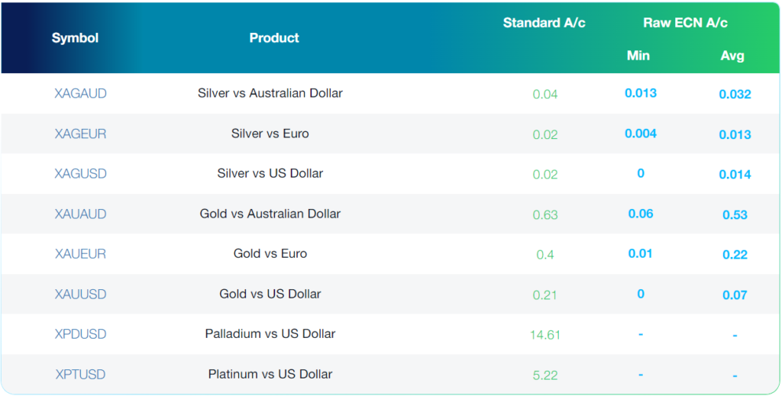Select Silver vs Australian Dollar row text
Screen dimensions: 782x396
pos(270,93)
